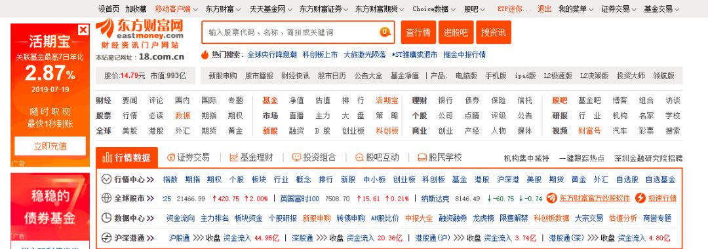Click the round icon before 行情中心
Screen dimensions: 708x249
pyautogui.click(x=106, y=179)
